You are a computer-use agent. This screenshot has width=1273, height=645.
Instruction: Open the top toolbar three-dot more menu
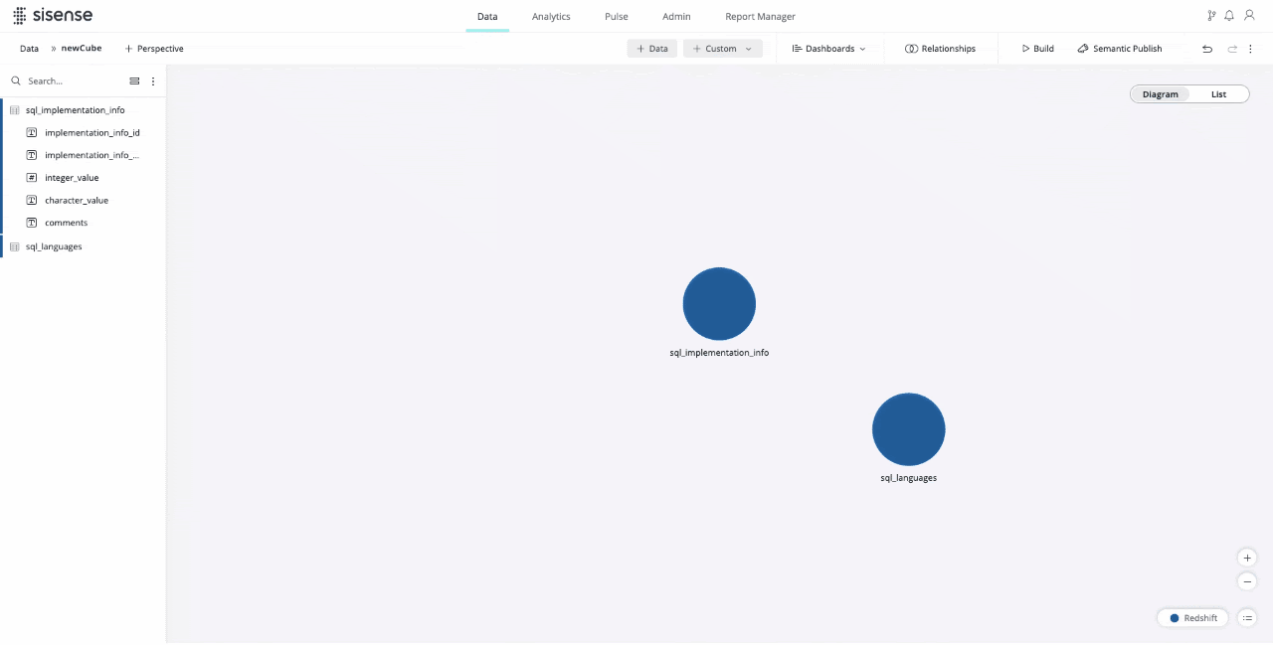pos(1251,49)
